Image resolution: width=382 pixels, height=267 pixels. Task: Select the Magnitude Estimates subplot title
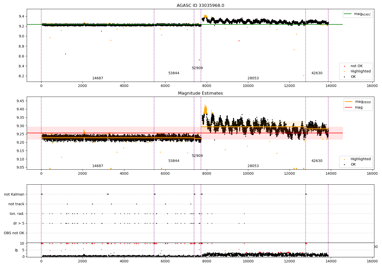click(200, 93)
